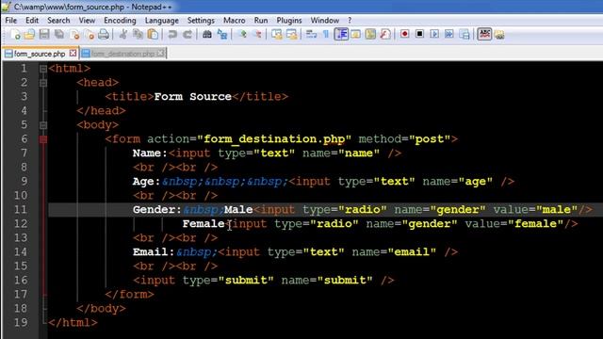Click the "post" method value on line 6
This screenshot has height=339, width=603.
click(430, 139)
